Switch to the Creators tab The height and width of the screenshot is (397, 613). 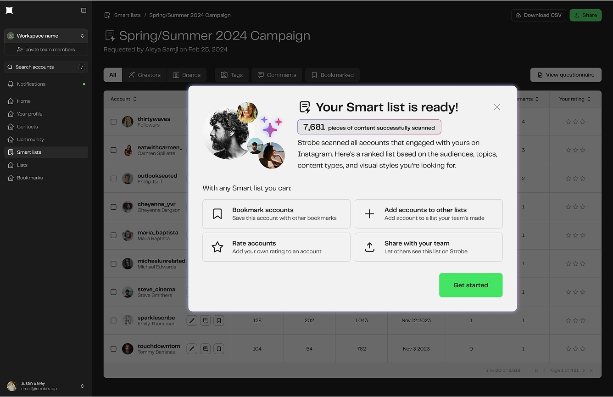[x=145, y=75]
